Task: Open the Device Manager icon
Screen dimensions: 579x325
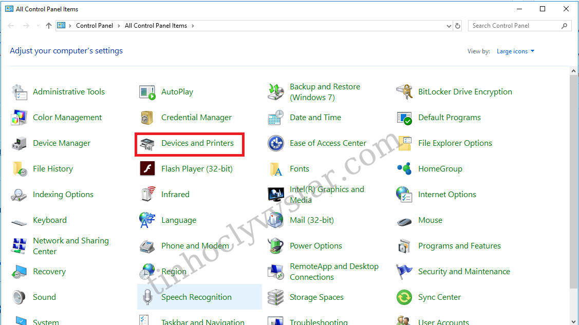Action: (x=19, y=144)
